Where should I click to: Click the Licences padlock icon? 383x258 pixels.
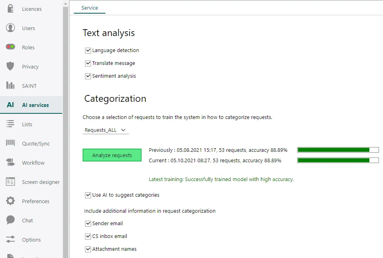pos(10,9)
